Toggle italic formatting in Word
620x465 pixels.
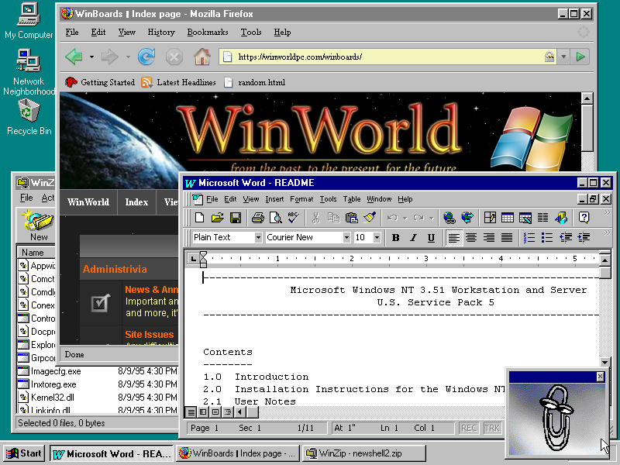pos(413,237)
